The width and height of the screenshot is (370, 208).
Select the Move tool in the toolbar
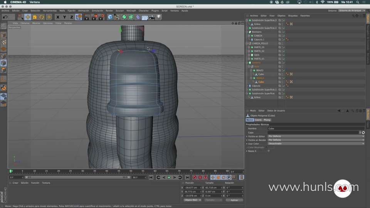[28, 17]
